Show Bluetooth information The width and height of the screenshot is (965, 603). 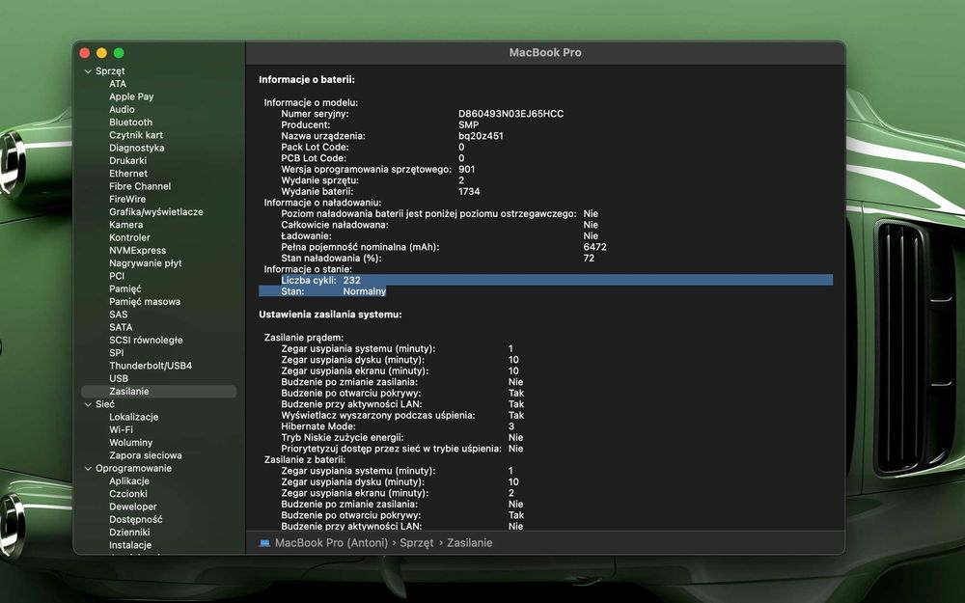(130, 123)
